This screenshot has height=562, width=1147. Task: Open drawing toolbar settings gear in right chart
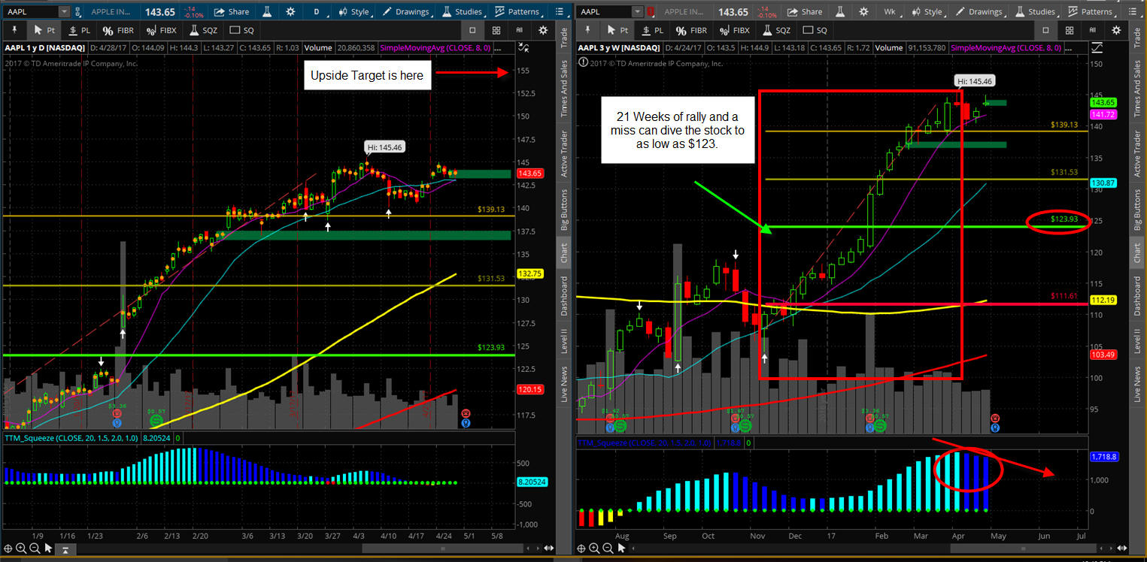pyautogui.click(x=1116, y=30)
